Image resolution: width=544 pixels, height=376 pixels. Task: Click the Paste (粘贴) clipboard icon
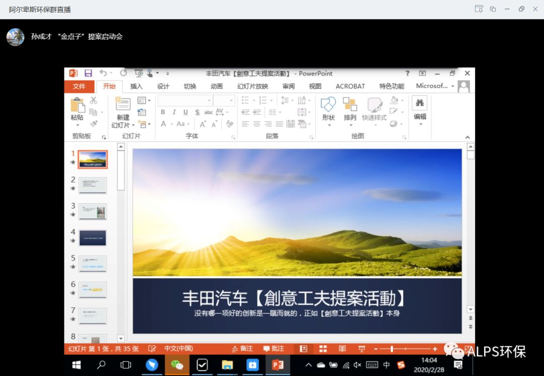[77, 105]
